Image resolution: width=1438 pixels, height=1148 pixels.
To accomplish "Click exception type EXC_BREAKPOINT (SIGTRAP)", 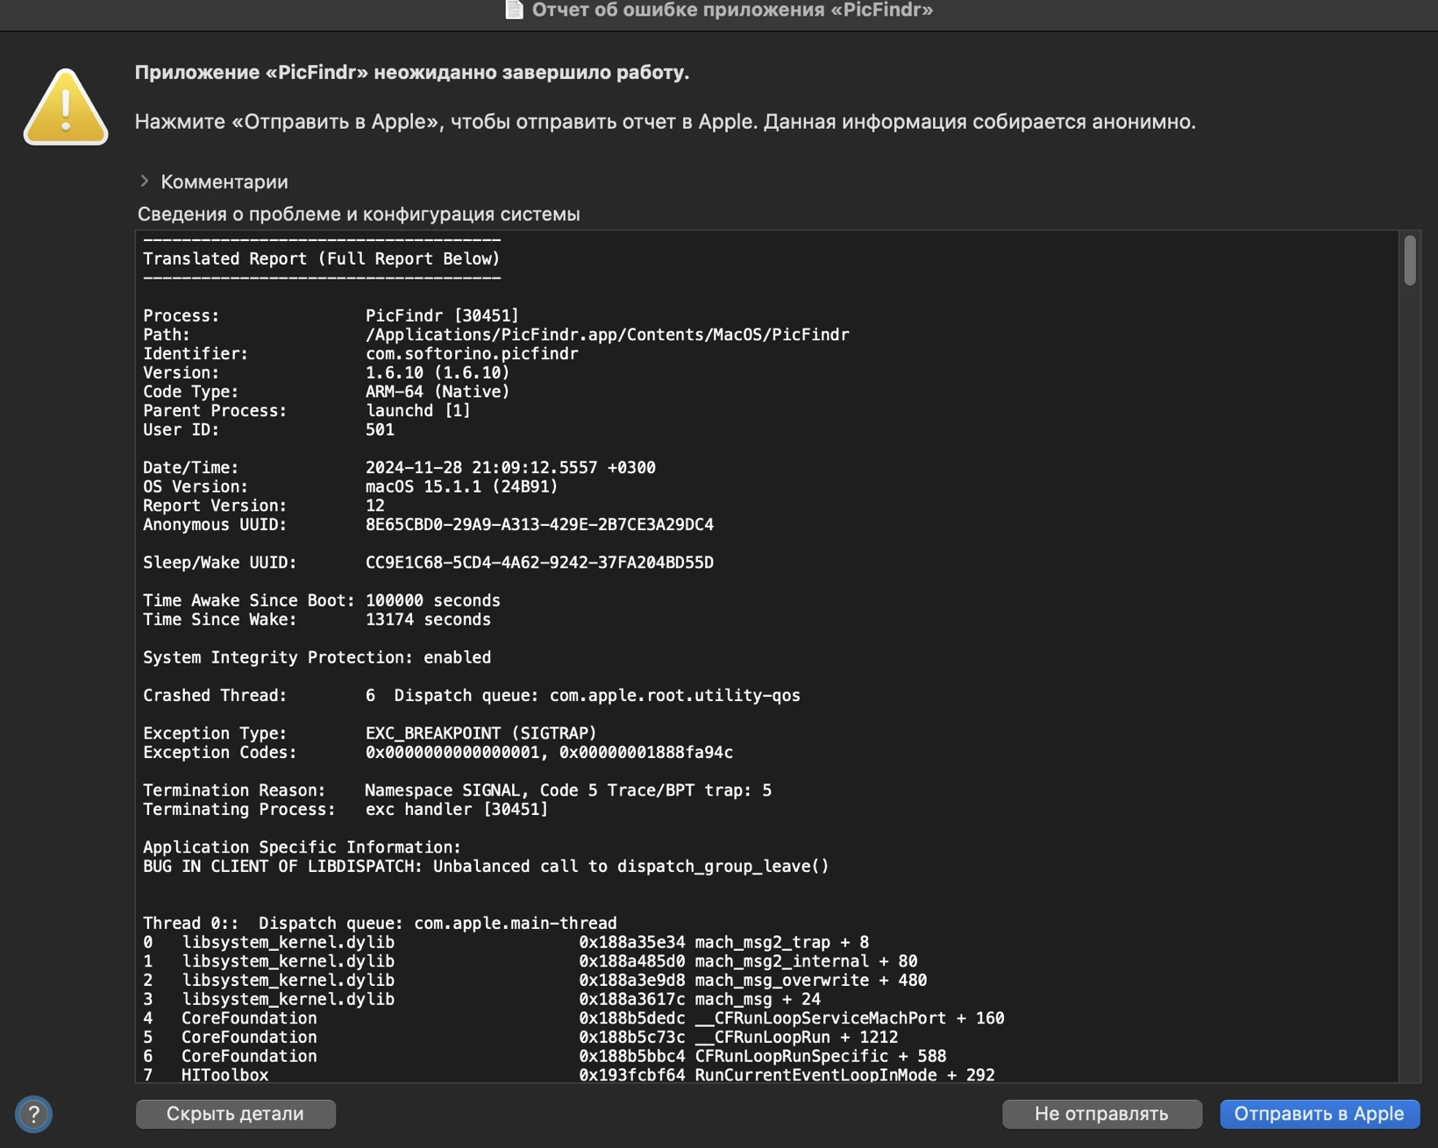I will click(x=481, y=733).
